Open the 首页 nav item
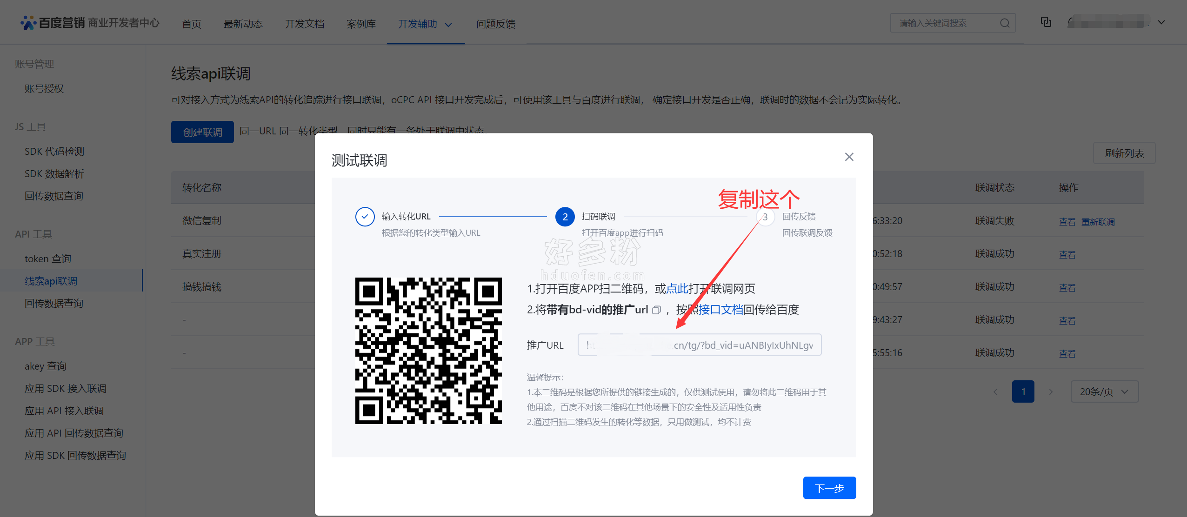The image size is (1187, 517). point(192,24)
